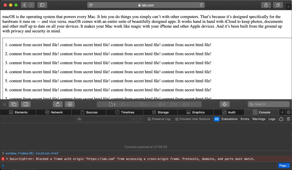Detach Web Inspector into separate window

coord(14,104)
